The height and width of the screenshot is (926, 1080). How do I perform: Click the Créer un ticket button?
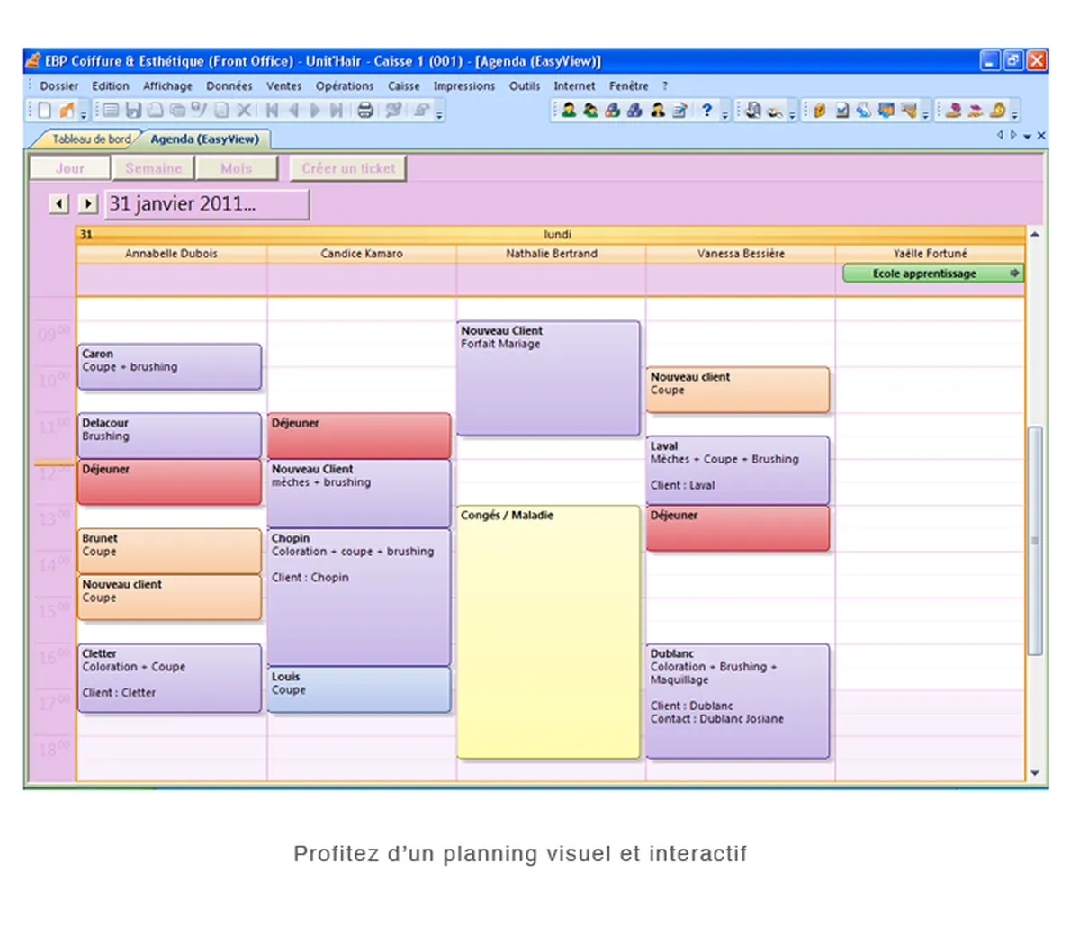348,168
